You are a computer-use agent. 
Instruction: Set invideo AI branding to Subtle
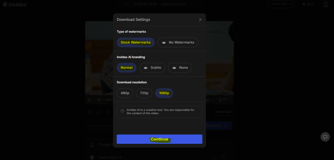(152, 68)
